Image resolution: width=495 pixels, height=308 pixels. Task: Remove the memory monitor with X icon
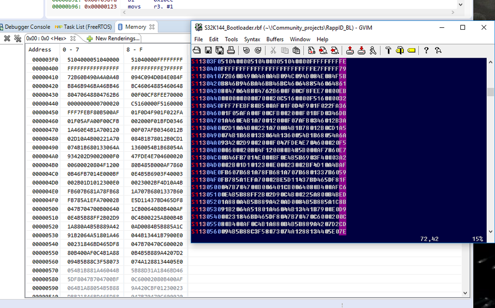tap(7, 39)
